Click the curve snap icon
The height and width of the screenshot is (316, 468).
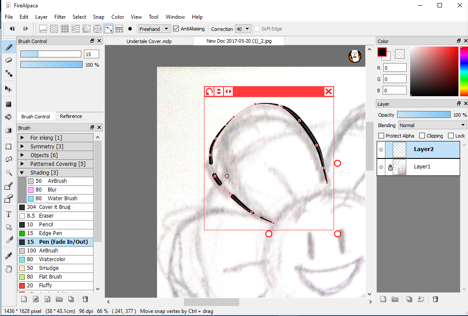point(108,29)
